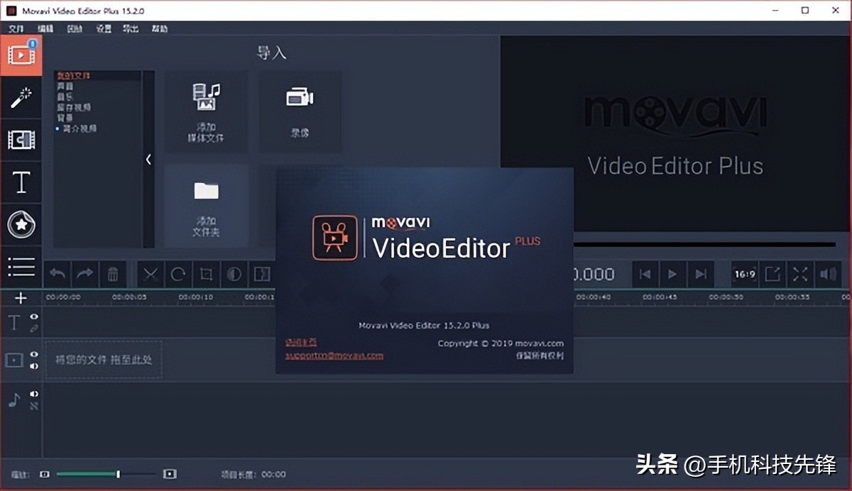Open the supportcn@movavi.com email link
Screen dimensions: 852x491
[334, 355]
